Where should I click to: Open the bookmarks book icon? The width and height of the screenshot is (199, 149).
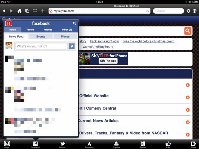pos(35,11)
